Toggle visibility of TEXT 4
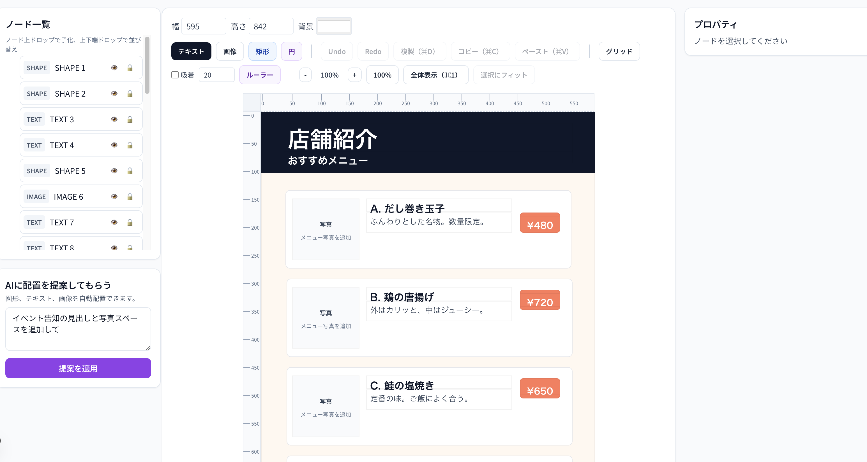The width and height of the screenshot is (867, 462). [x=114, y=145]
